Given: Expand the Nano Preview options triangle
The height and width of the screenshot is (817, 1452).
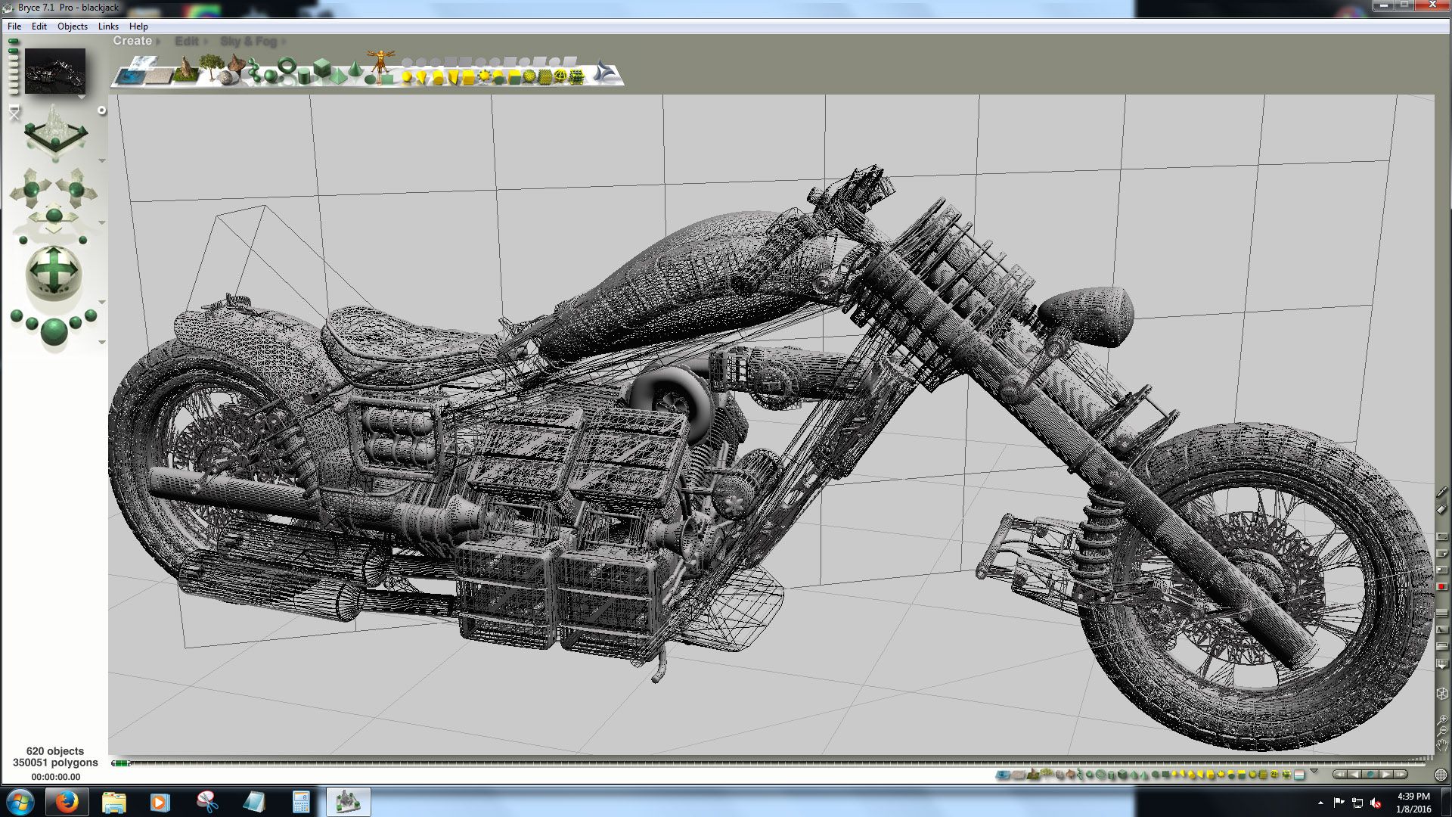Looking at the screenshot, I should (81, 98).
